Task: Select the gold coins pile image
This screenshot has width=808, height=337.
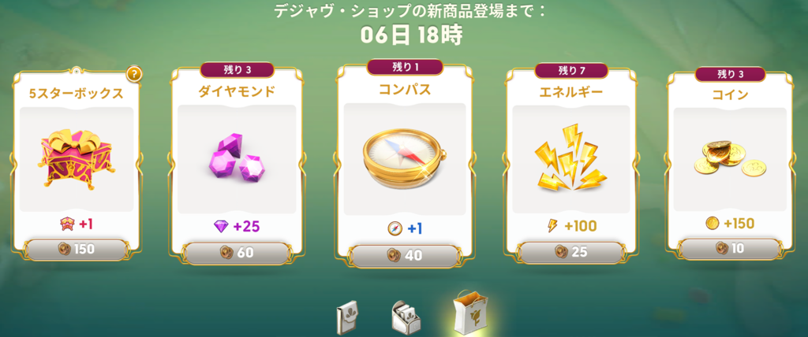Action: (731, 158)
